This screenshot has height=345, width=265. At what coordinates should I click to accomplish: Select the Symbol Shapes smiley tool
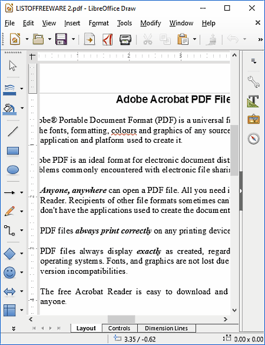pos(9,272)
